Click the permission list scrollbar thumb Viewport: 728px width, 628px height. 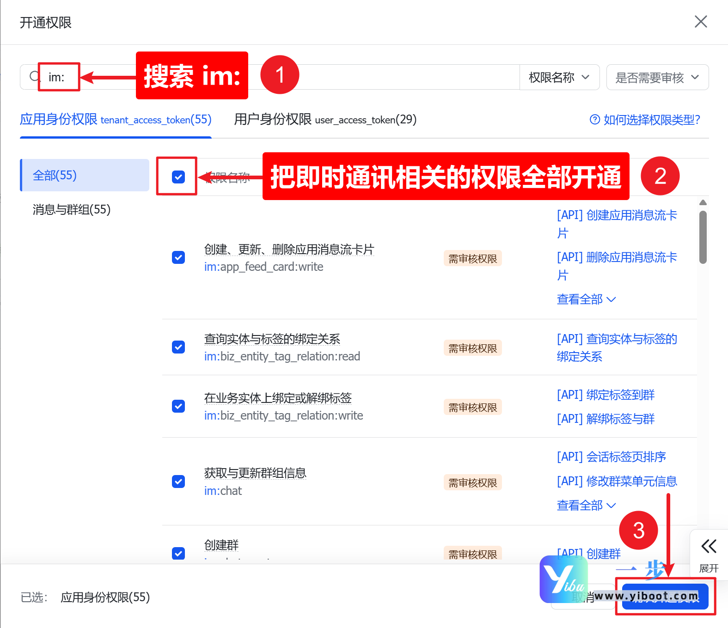(x=703, y=237)
